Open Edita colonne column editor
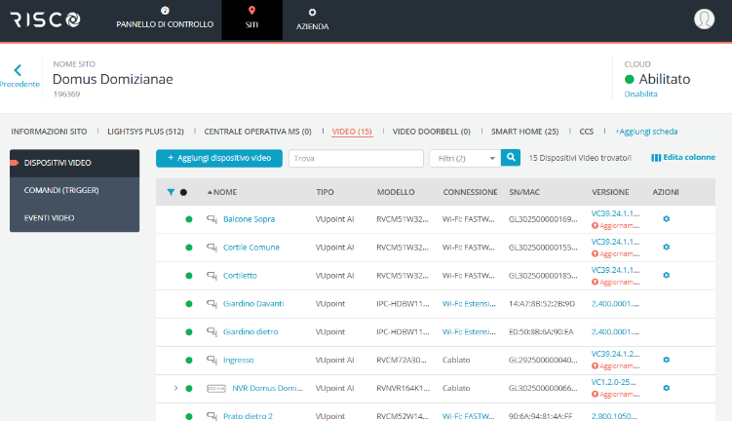Image resolution: width=732 pixels, height=421 pixels. point(683,157)
